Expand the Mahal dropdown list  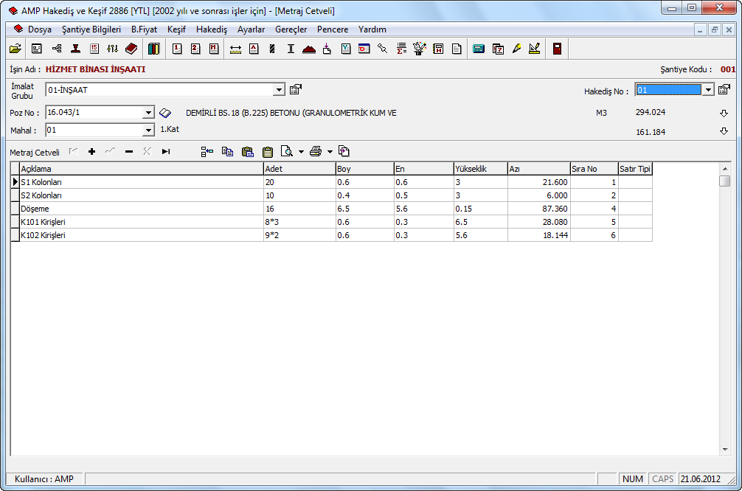pos(148,130)
